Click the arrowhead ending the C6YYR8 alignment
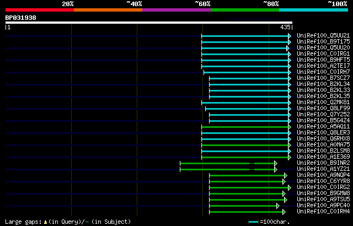The image size is (353, 226). [284, 182]
